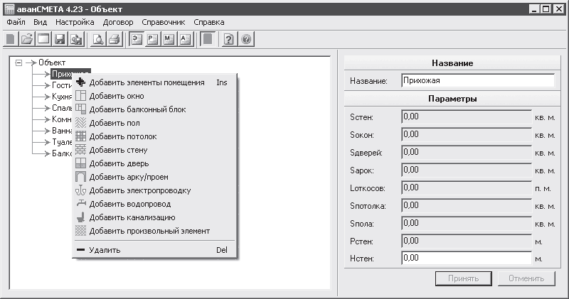
Task: Collapse the Объект tree node
Action: tap(18, 62)
